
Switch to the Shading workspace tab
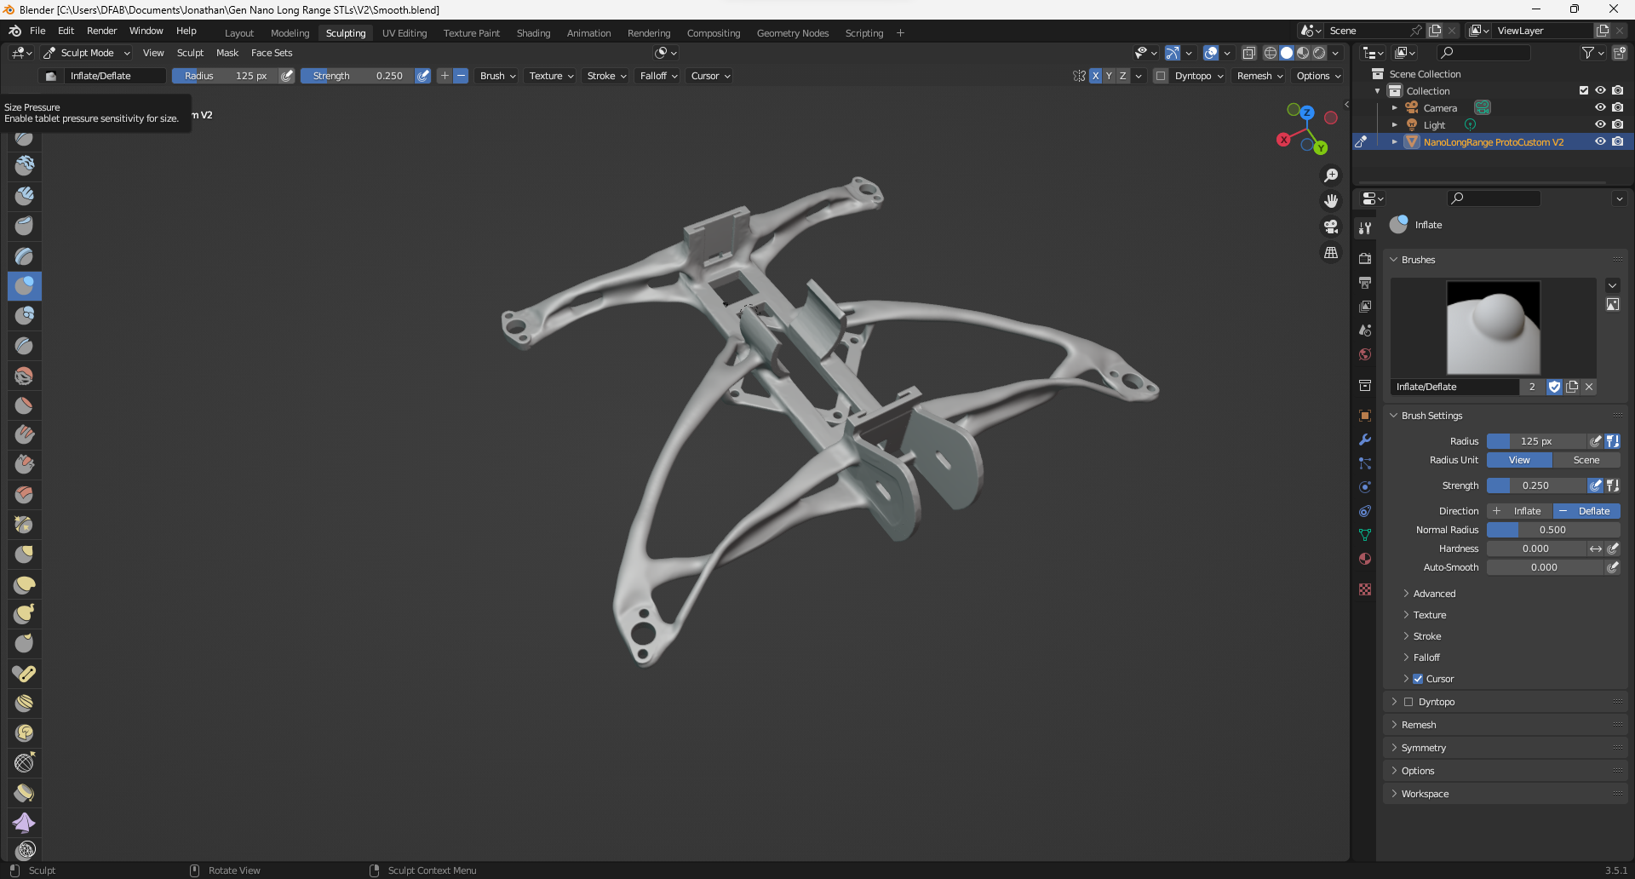pyautogui.click(x=533, y=32)
